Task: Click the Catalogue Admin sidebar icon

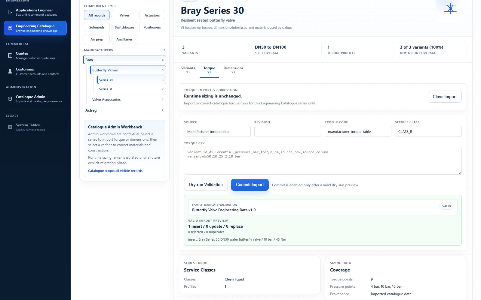Action: pyautogui.click(x=10, y=99)
